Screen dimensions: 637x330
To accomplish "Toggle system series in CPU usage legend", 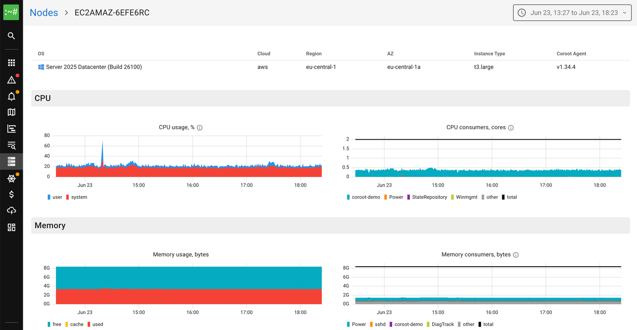I will 76,197.
